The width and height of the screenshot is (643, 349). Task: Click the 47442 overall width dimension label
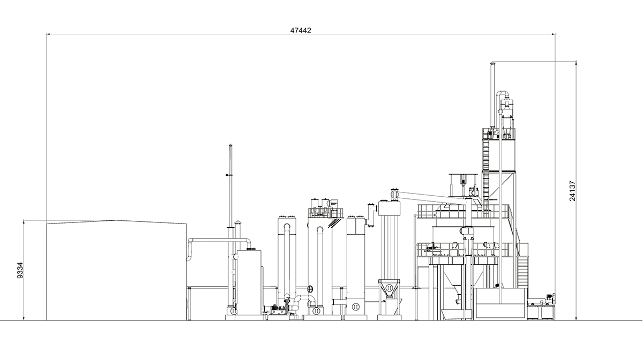pos(301,31)
